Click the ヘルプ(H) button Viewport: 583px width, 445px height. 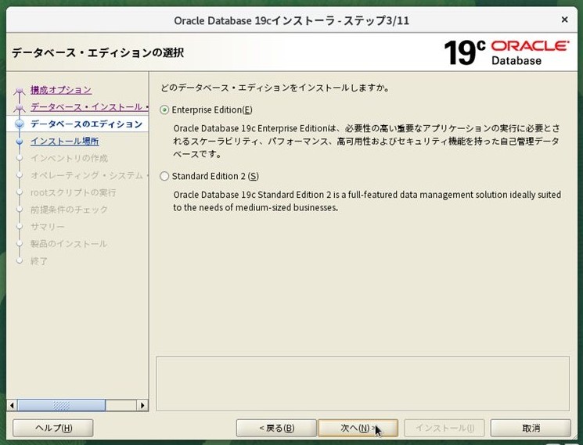click(53, 428)
